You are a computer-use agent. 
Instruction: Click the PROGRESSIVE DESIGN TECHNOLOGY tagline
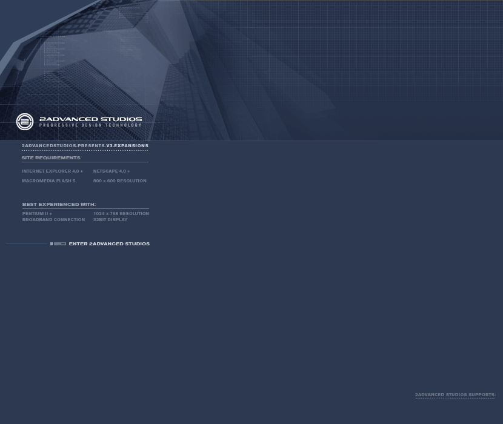pyautogui.click(x=90, y=125)
